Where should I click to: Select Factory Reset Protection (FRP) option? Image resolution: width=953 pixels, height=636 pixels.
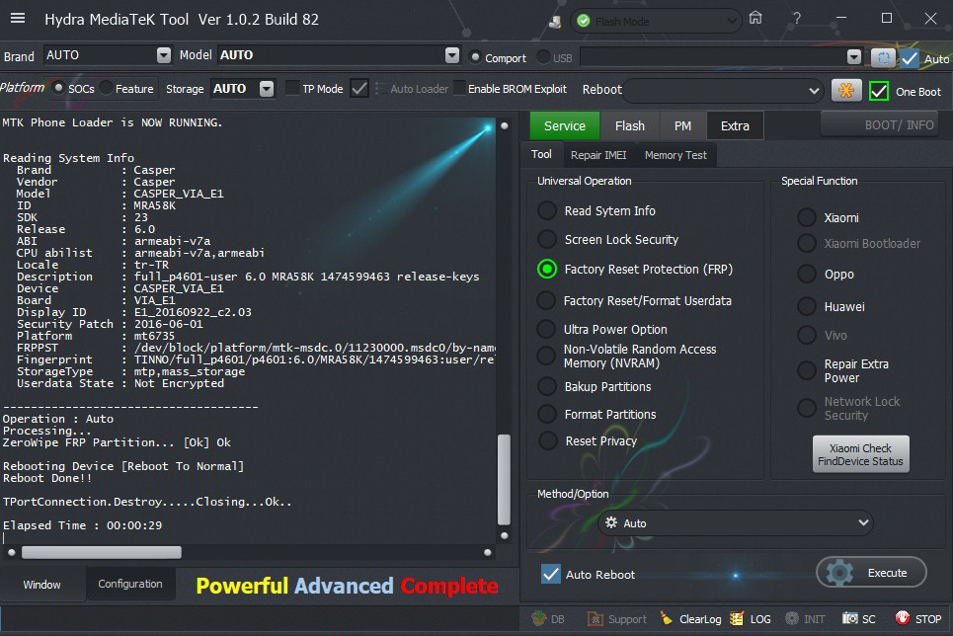click(x=547, y=269)
